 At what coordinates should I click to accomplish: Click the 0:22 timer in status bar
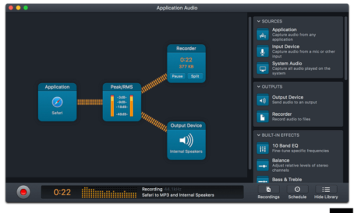click(62, 192)
